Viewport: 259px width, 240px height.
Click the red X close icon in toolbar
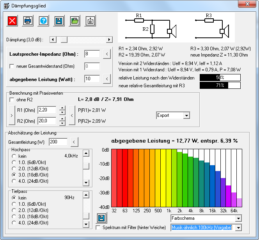click(12, 21)
